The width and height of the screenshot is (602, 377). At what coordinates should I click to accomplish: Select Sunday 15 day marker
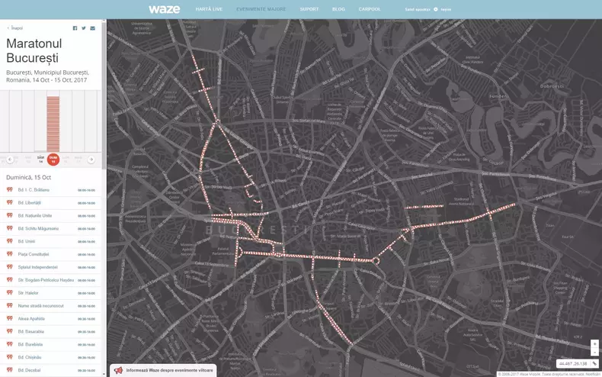53,159
